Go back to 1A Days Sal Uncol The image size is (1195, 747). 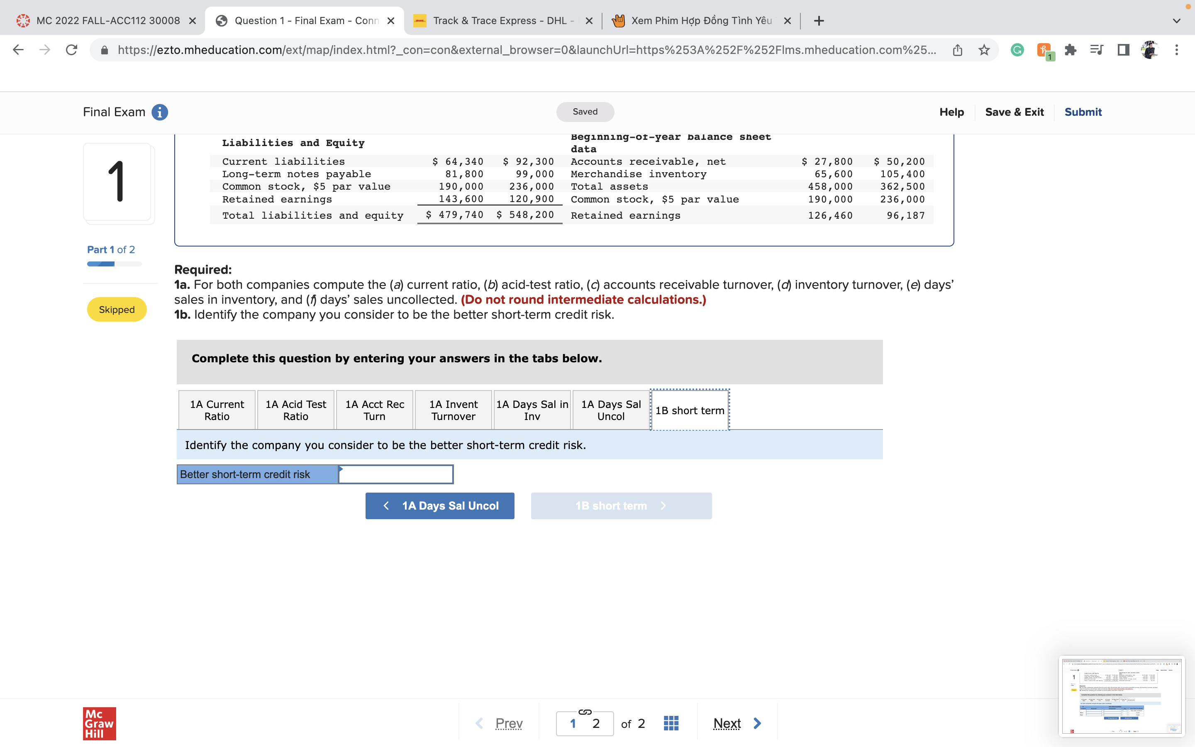[x=439, y=505]
